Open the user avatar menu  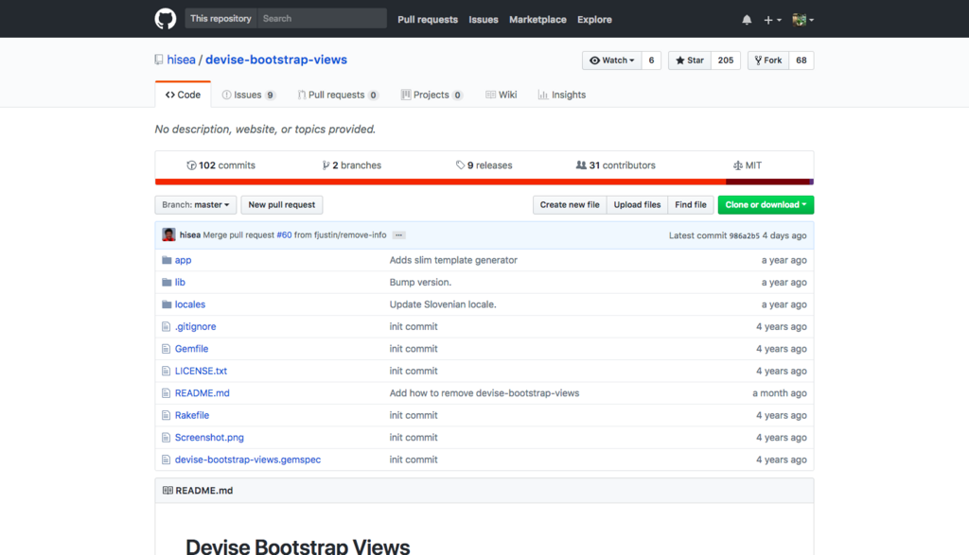(802, 20)
